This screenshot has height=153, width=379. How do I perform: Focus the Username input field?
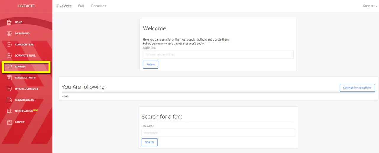[x=218, y=54]
